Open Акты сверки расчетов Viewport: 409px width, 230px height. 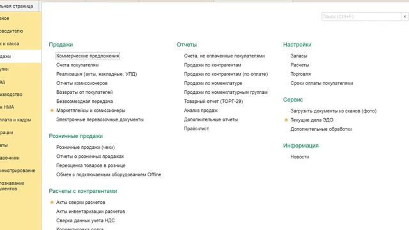coord(81,203)
